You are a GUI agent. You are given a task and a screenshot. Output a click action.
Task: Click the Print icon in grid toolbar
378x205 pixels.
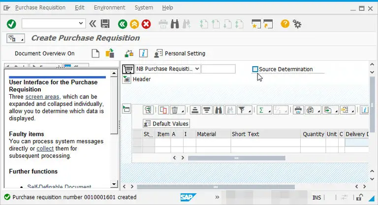tap(298, 110)
